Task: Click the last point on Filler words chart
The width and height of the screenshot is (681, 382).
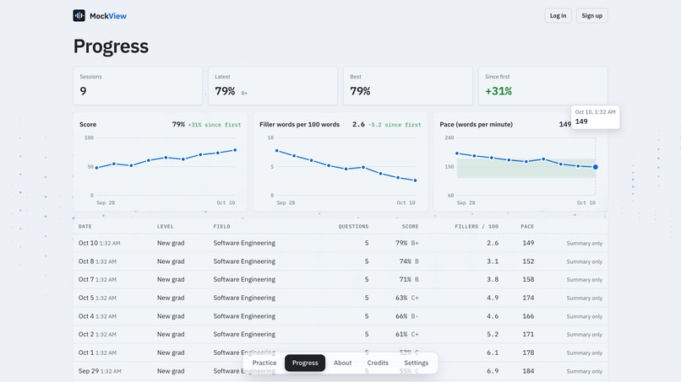Action: [416, 180]
